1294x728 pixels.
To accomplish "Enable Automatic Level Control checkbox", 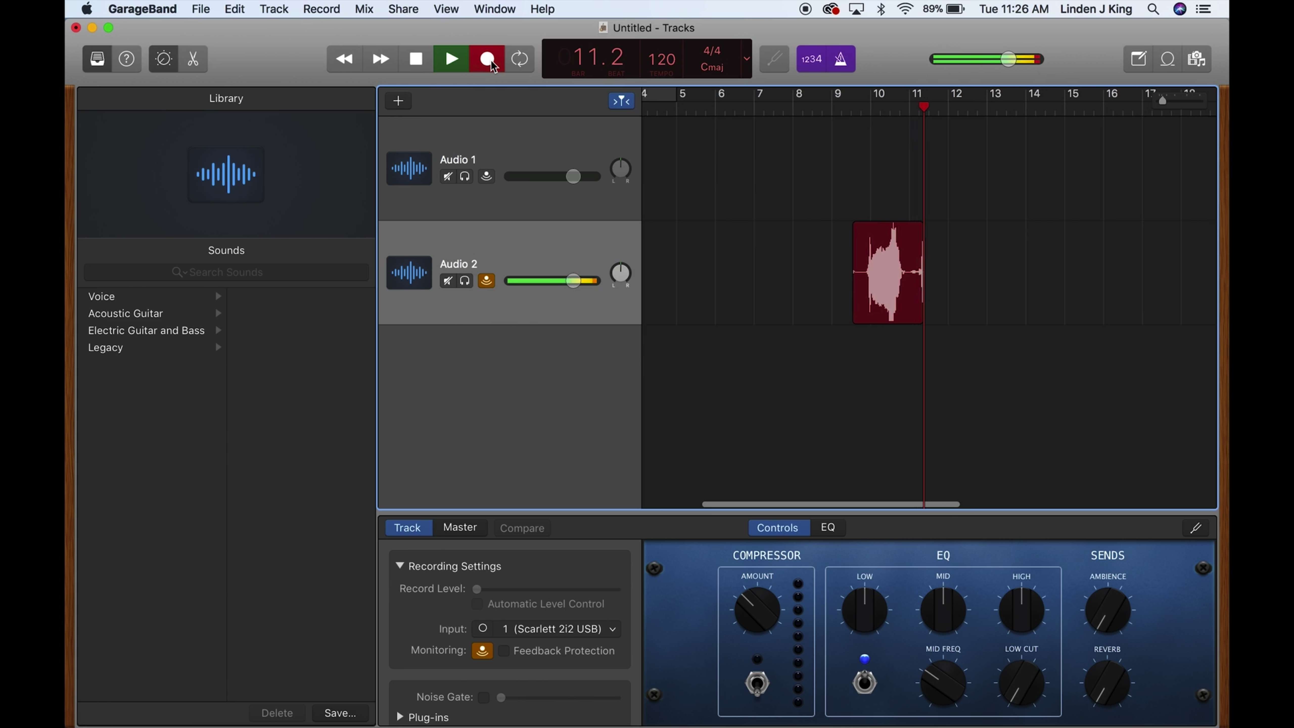I will [477, 604].
